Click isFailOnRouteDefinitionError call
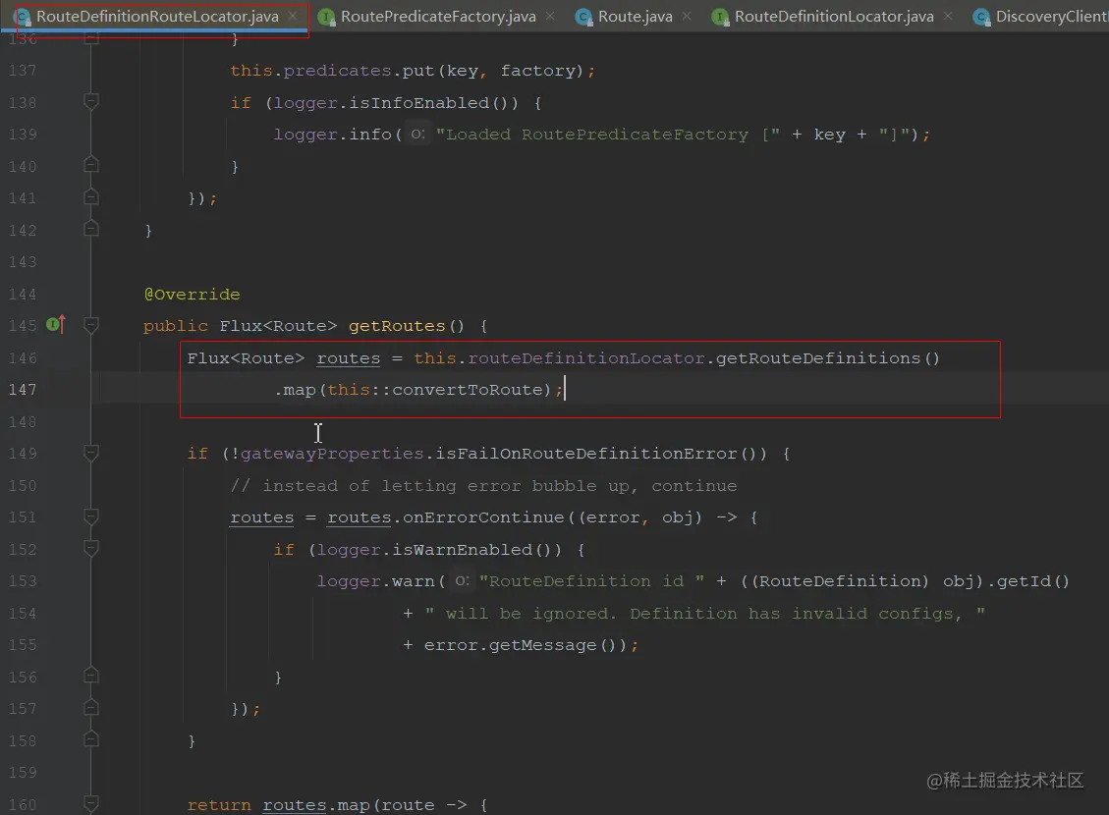 point(600,453)
